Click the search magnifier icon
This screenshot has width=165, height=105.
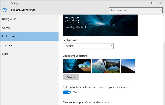[160, 10]
